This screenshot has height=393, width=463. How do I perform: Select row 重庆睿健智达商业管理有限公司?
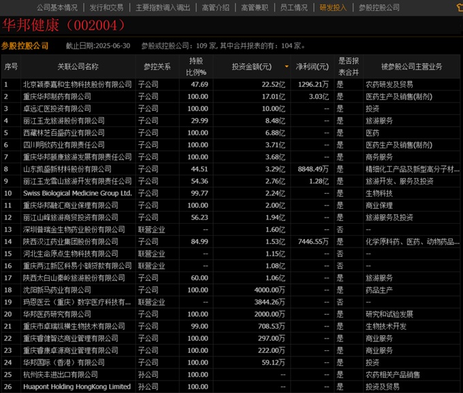231,339
